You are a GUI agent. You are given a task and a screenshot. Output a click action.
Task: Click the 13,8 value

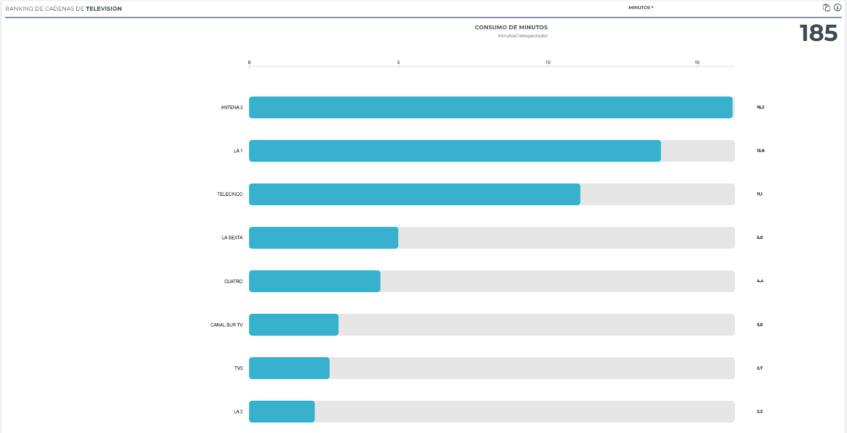click(x=760, y=151)
